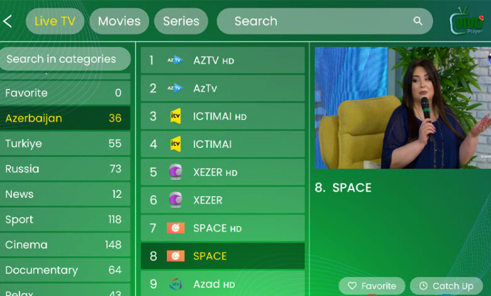
Task: Select the Live TV tab
Action: (55, 21)
